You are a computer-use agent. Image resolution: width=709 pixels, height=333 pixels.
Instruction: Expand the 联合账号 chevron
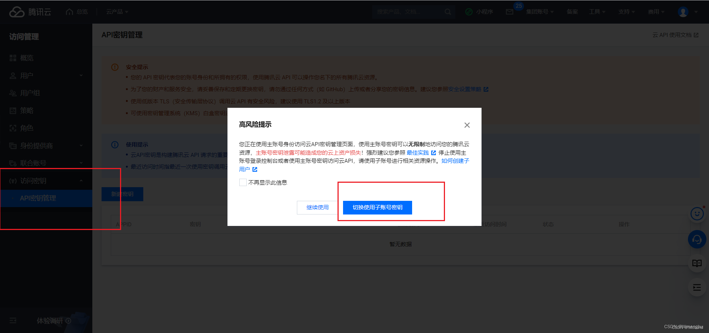coord(81,163)
